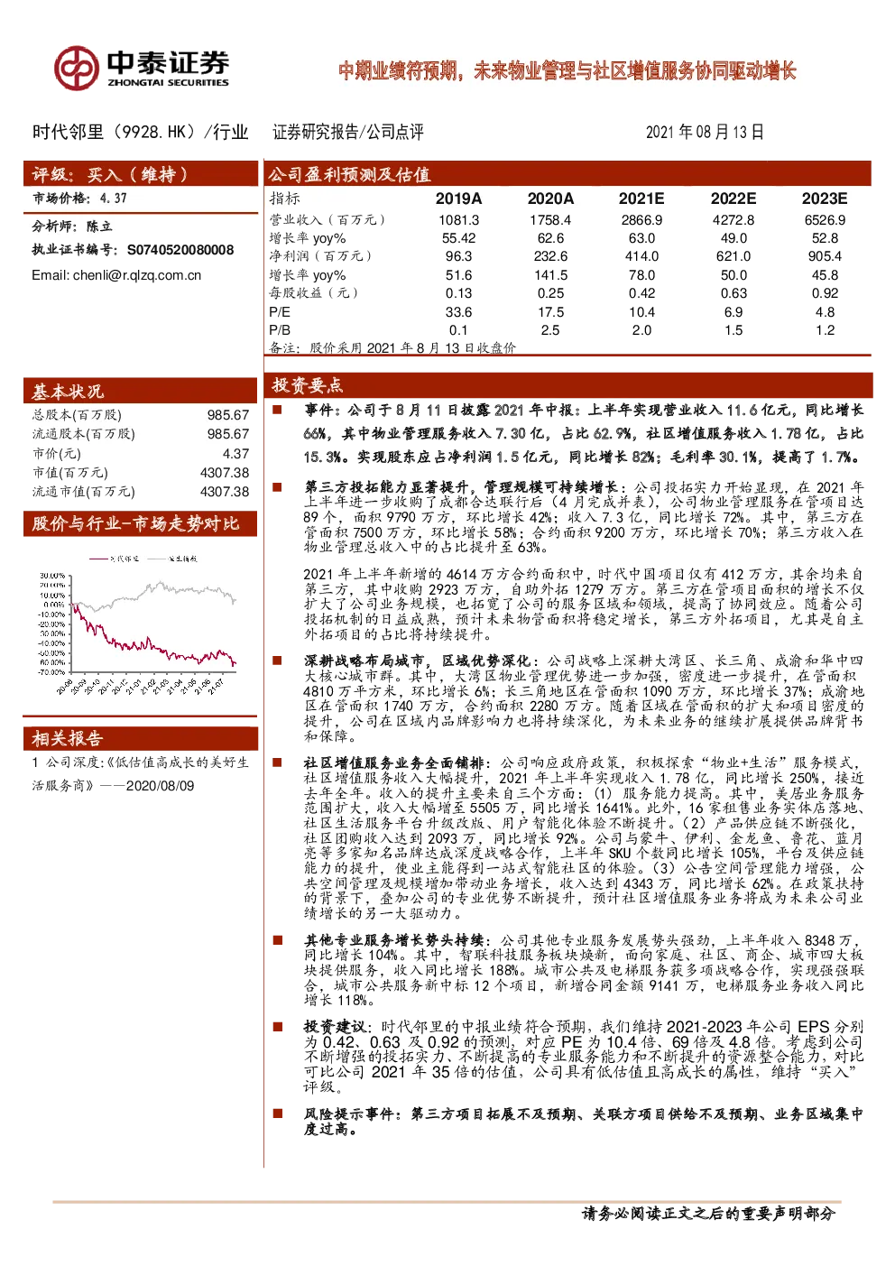Click the 证券研究报告/公司点评 label
Viewport: 895px width, 1266px height.
coord(348,132)
